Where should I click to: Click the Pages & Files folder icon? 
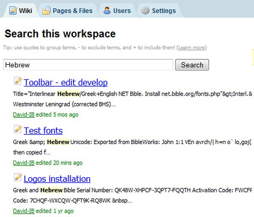[x=47, y=11]
